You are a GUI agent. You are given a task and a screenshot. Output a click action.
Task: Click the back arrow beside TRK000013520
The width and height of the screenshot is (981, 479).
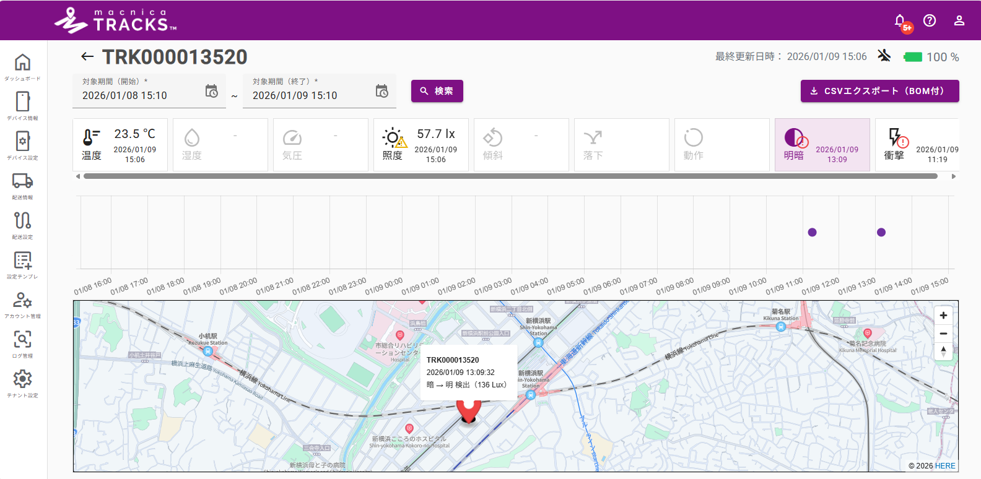coord(87,57)
